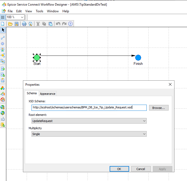Viewport: 187px width, 181px height.
Task: Click the Cut scissors icon
Action: [x=38, y=24]
